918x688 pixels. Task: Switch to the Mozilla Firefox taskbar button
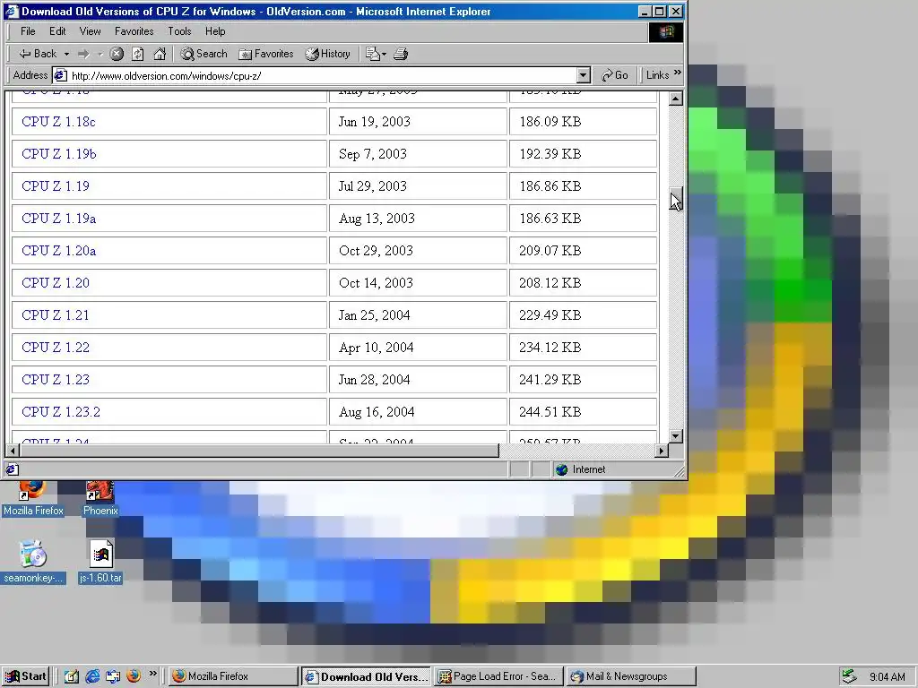(232, 676)
